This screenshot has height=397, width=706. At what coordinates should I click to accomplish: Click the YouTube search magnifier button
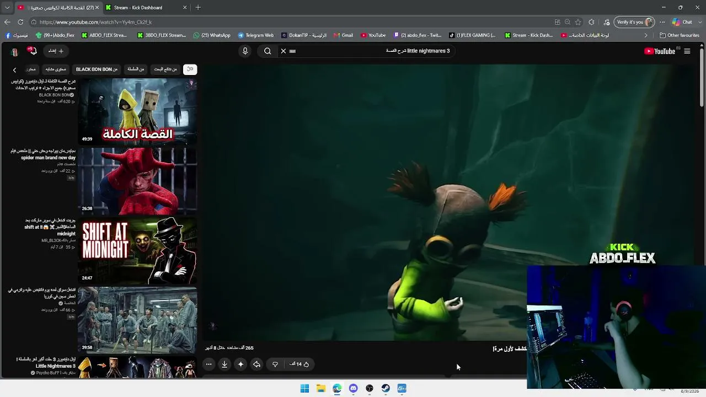(x=268, y=51)
